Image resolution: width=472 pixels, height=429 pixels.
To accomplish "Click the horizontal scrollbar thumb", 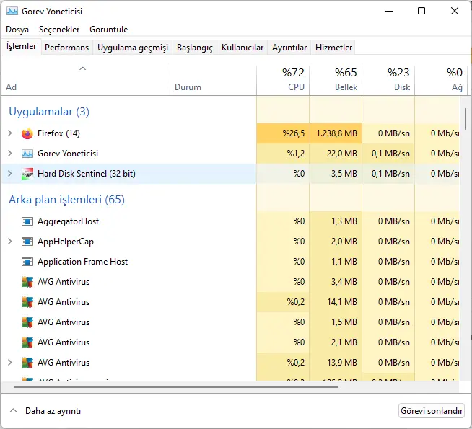I will pyautogui.click(x=176, y=387).
